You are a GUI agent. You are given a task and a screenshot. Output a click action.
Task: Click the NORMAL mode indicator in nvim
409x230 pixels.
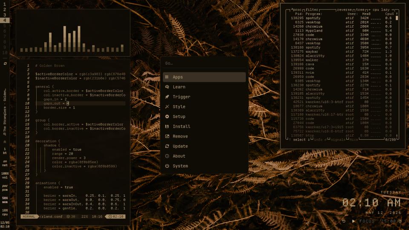[29, 217]
